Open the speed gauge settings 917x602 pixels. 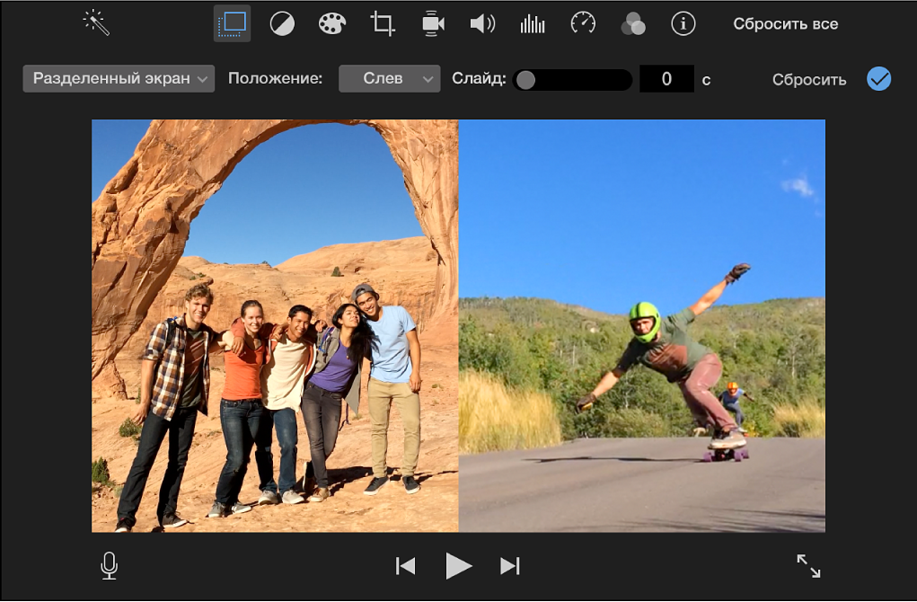583,24
